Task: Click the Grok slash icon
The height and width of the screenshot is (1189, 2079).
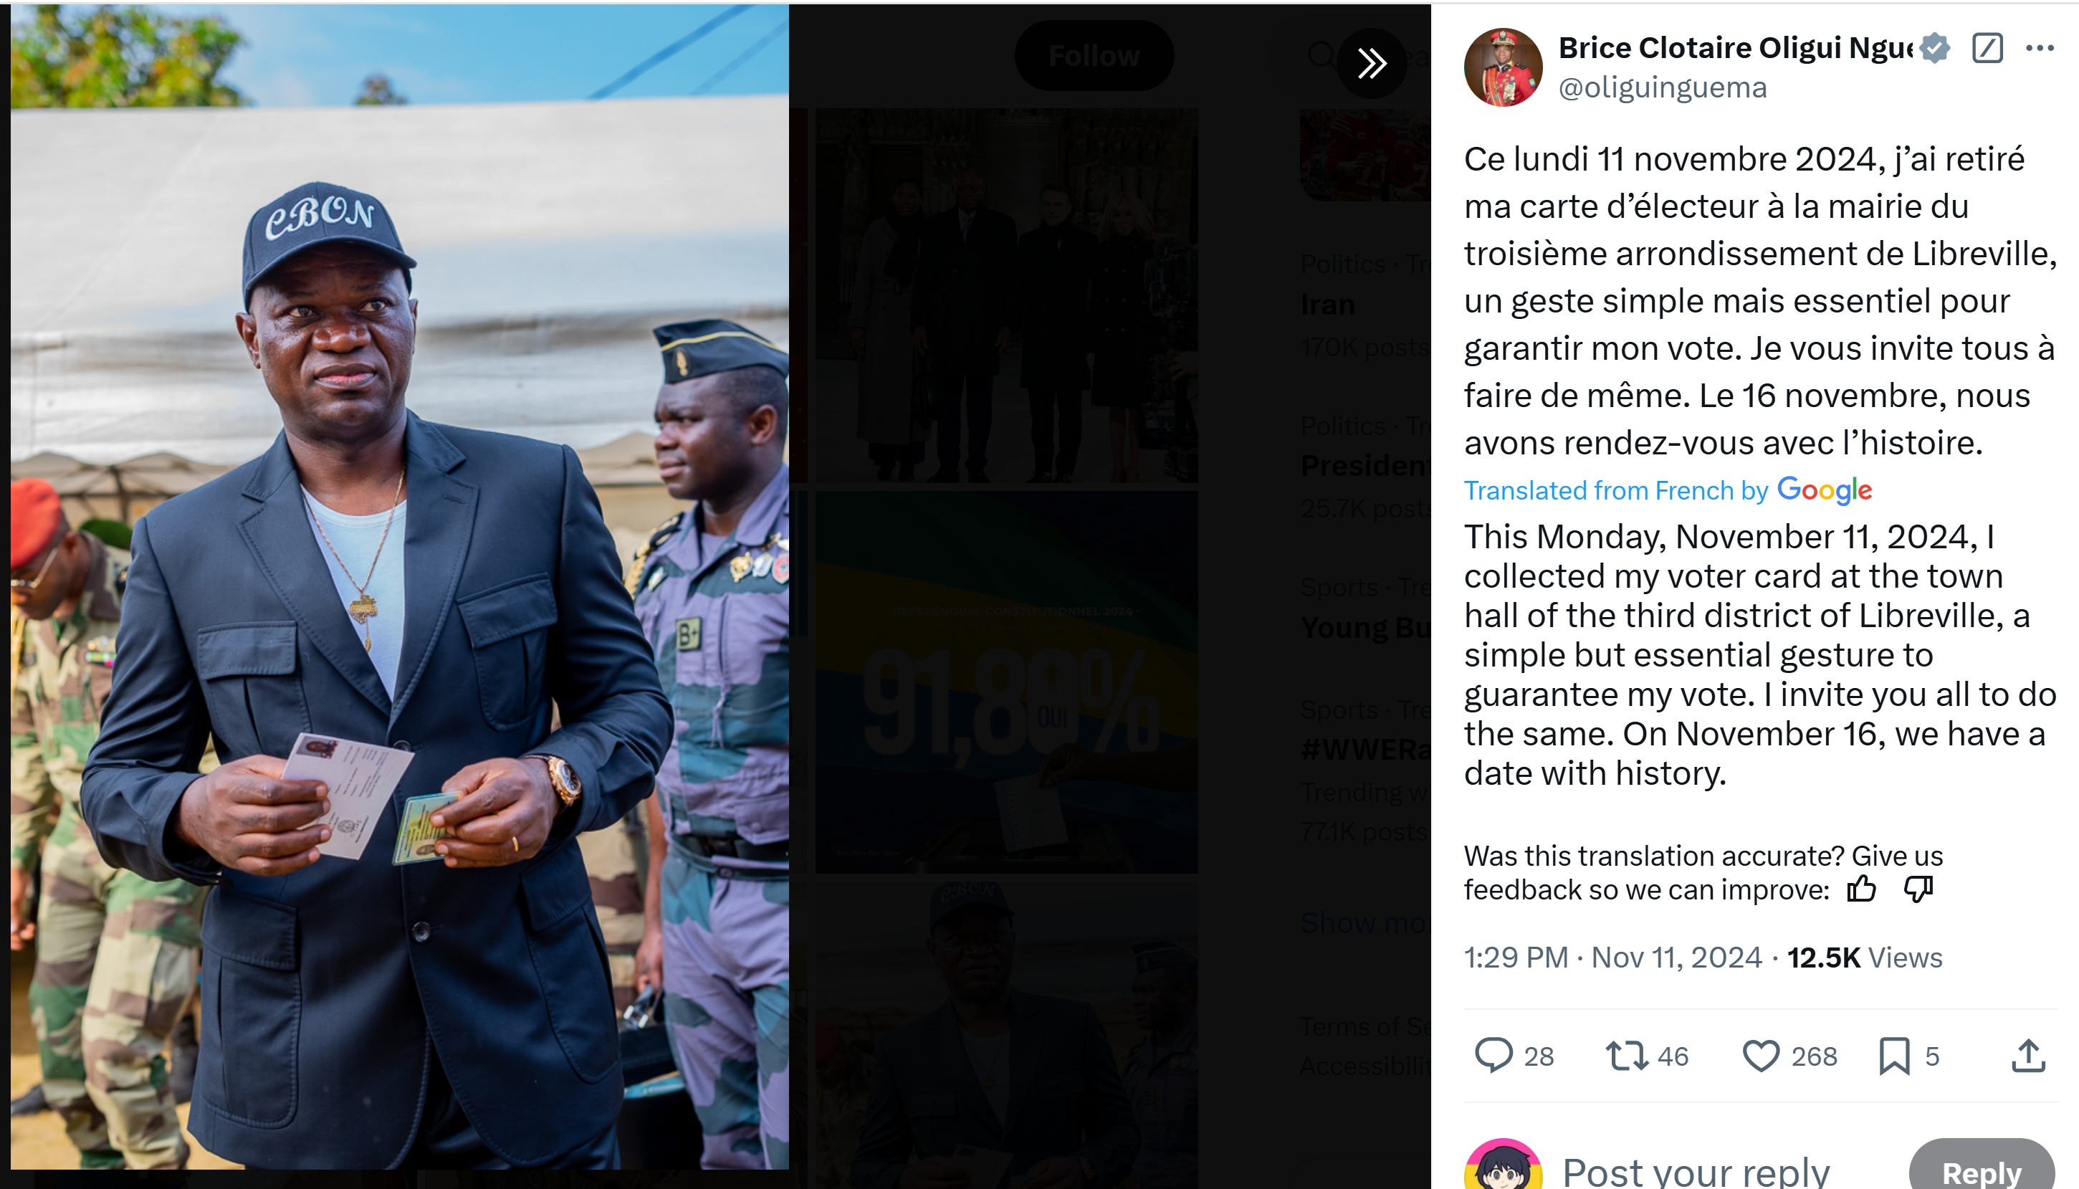Action: pyautogui.click(x=1987, y=48)
